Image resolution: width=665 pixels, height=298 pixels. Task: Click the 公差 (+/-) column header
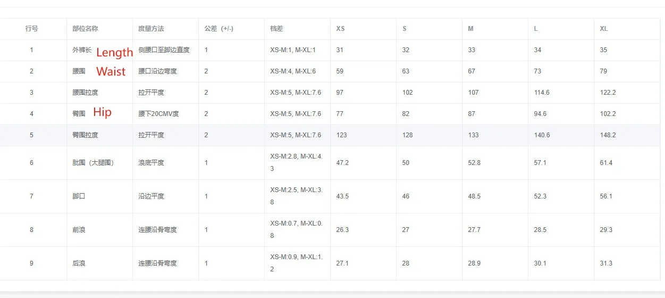219,29
